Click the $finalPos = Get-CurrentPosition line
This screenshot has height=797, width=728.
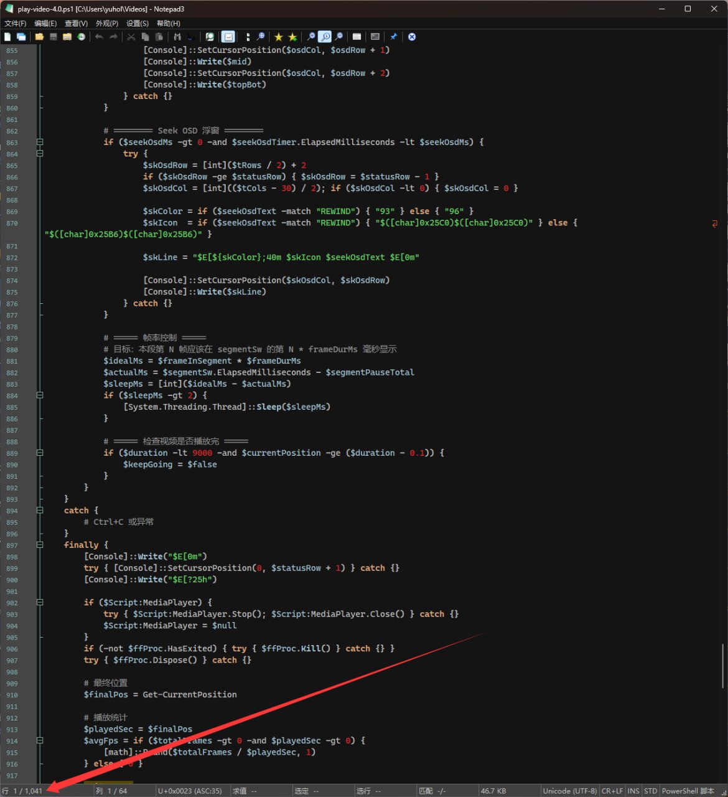point(160,694)
